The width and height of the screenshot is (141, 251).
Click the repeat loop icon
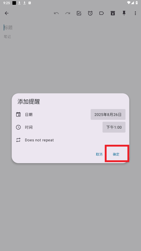[x=18, y=140]
